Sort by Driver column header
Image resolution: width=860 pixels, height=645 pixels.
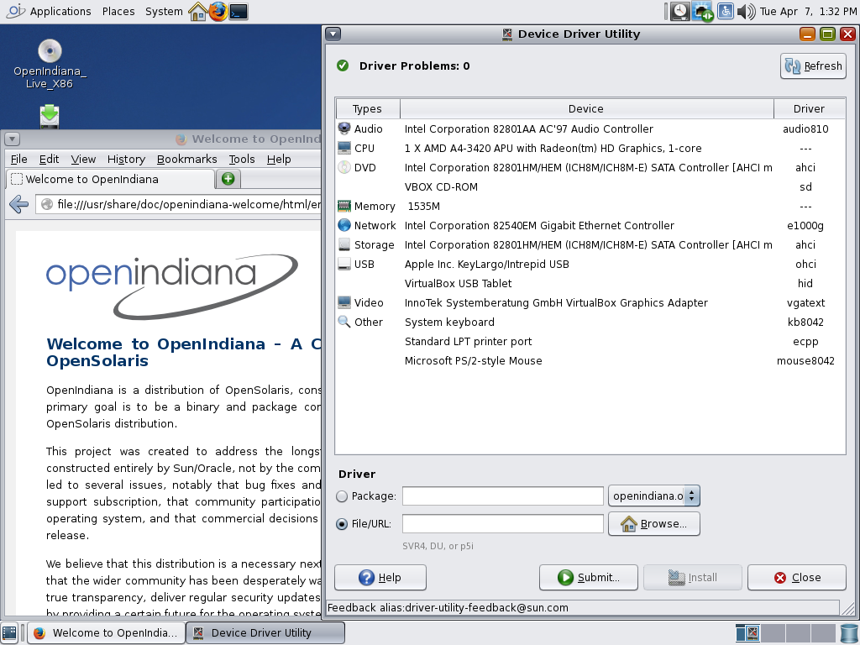coord(809,108)
